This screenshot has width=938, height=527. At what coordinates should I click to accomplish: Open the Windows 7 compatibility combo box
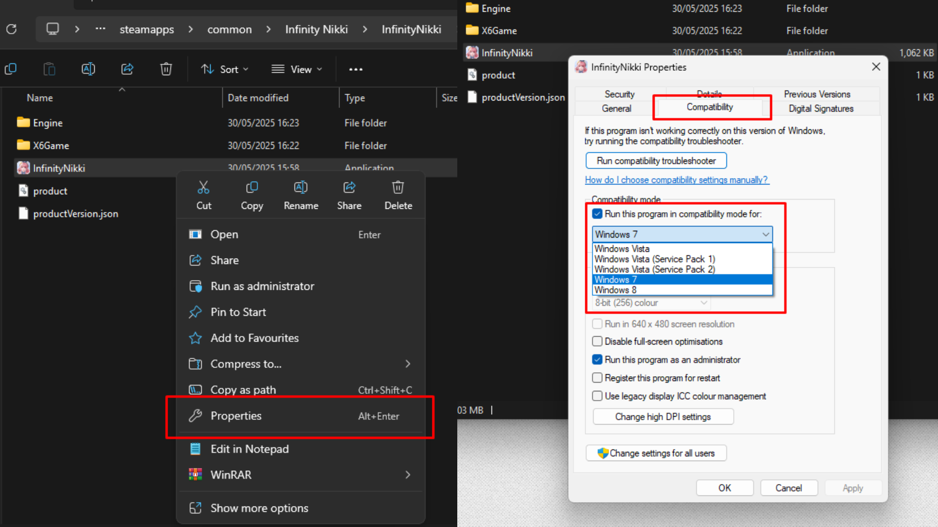coord(682,234)
